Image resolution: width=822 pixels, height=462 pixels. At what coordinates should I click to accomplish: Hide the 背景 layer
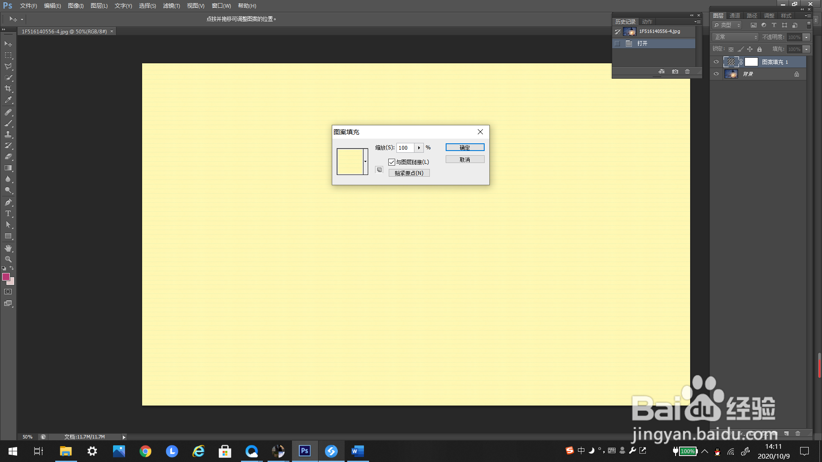[x=716, y=74]
